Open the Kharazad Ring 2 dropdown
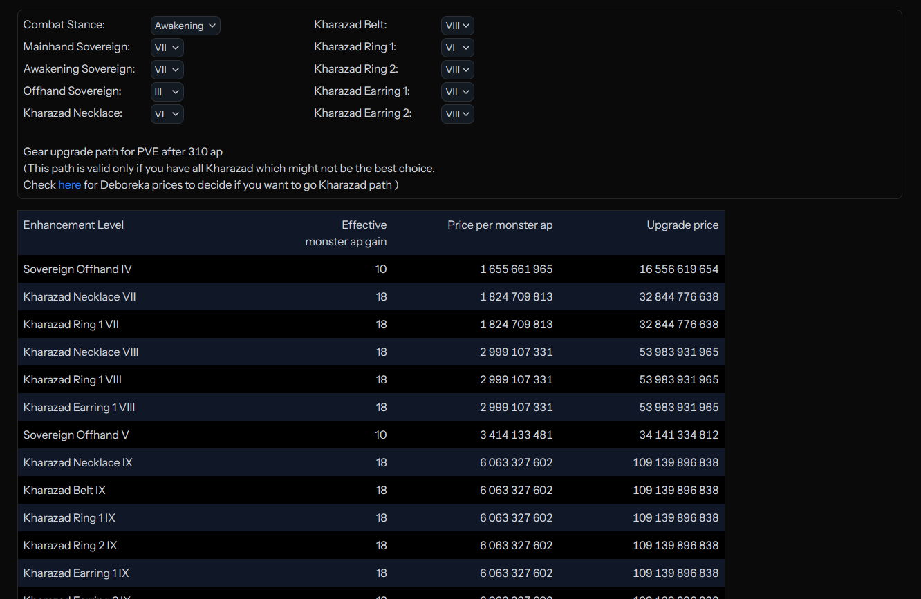The height and width of the screenshot is (599, 921). point(458,70)
